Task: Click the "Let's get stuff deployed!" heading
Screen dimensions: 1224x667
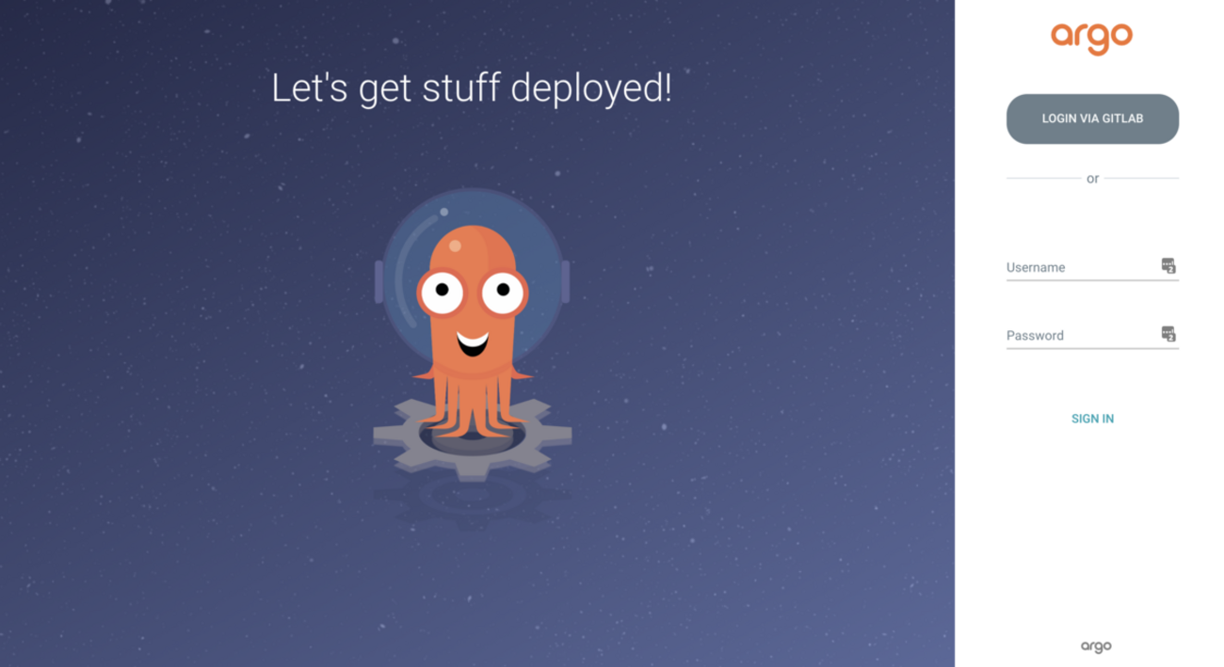Action: coord(472,88)
